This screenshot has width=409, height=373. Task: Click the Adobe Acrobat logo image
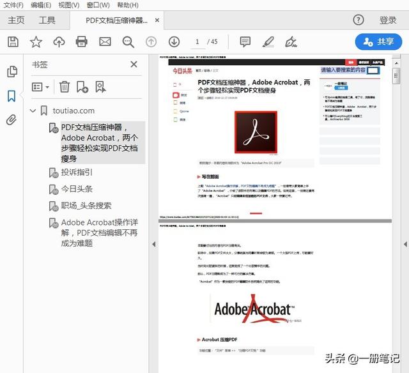coord(255,309)
